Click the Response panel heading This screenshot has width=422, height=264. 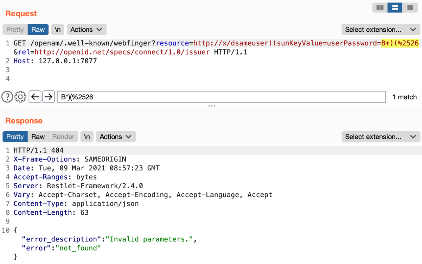24,121
